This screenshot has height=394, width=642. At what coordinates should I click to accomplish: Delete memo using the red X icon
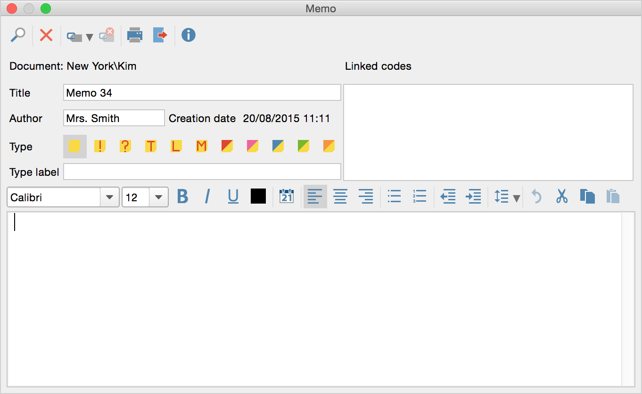(x=46, y=35)
